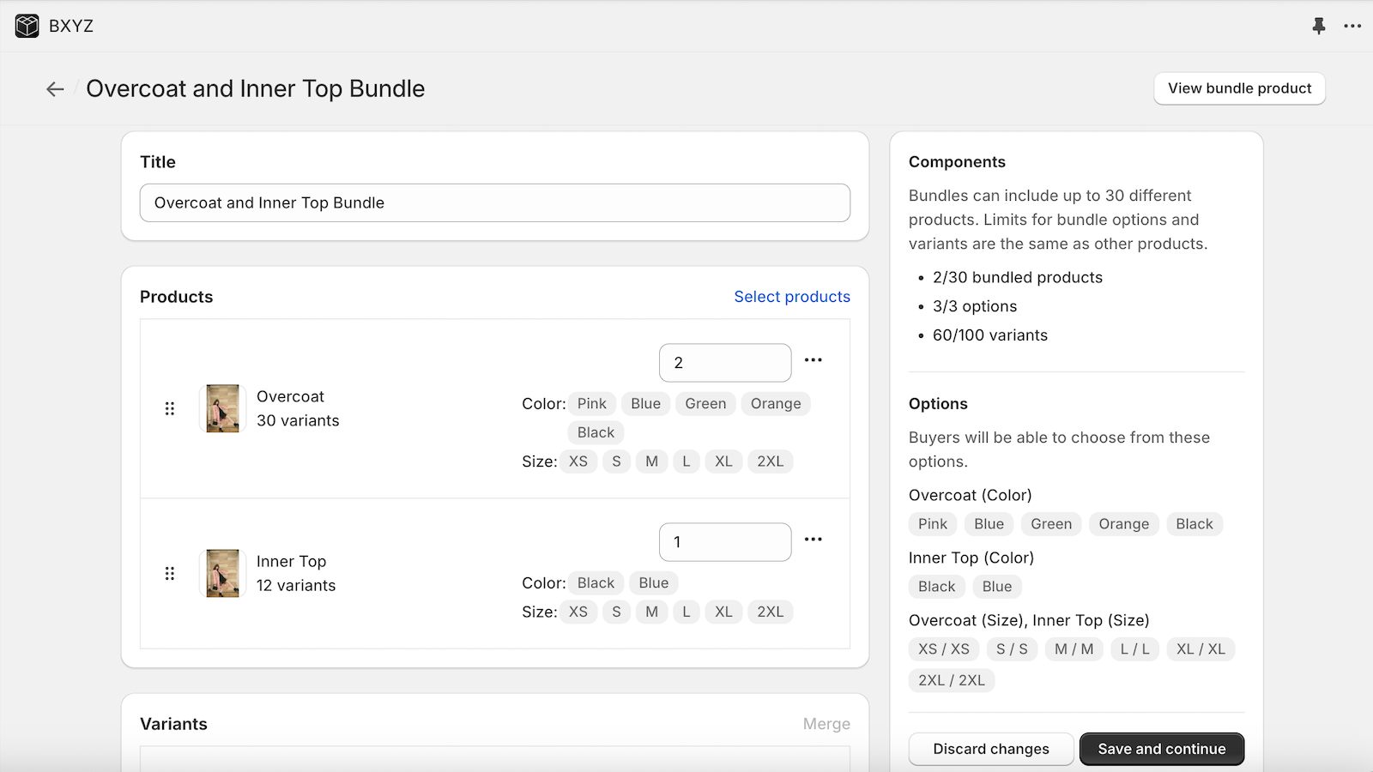The width and height of the screenshot is (1373, 772).
Task: Toggle the XL size option for Inner Top
Action: [723, 612]
